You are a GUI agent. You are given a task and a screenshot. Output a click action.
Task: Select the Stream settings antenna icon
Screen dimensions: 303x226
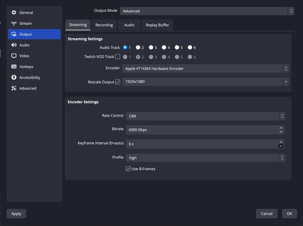pos(13,23)
